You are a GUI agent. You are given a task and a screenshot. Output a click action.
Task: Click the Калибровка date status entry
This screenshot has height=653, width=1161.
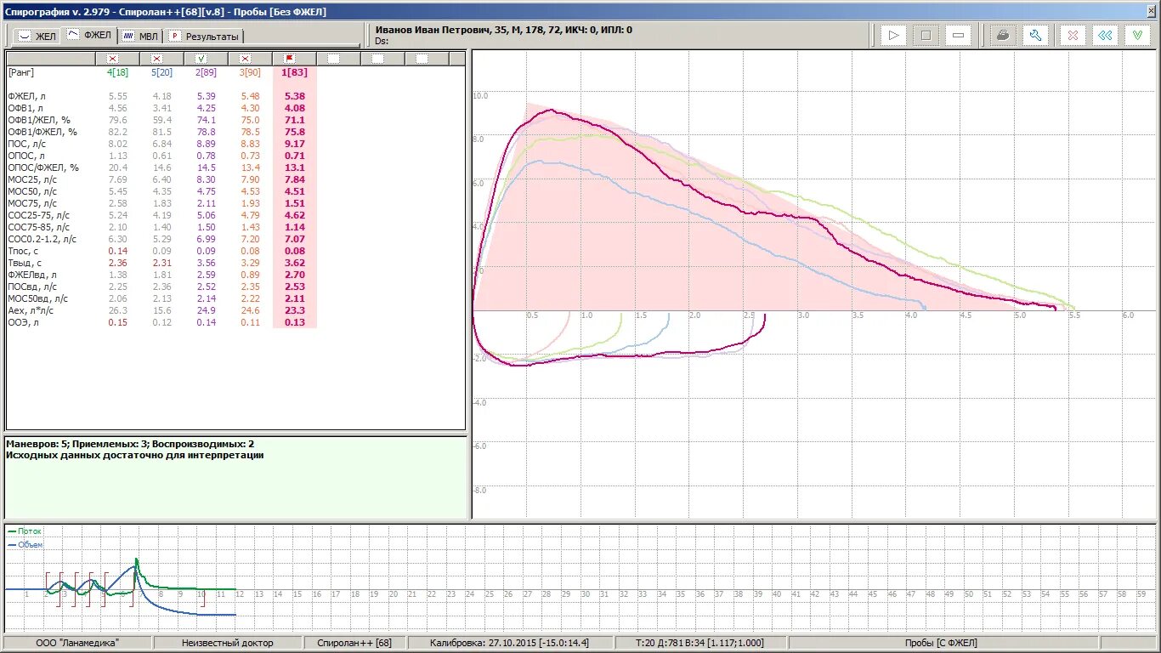click(x=509, y=643)
